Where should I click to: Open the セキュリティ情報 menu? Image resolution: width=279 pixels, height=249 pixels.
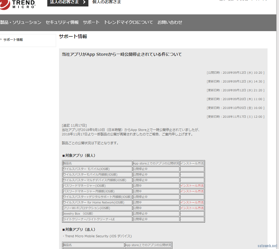click(x=62, y=22)
